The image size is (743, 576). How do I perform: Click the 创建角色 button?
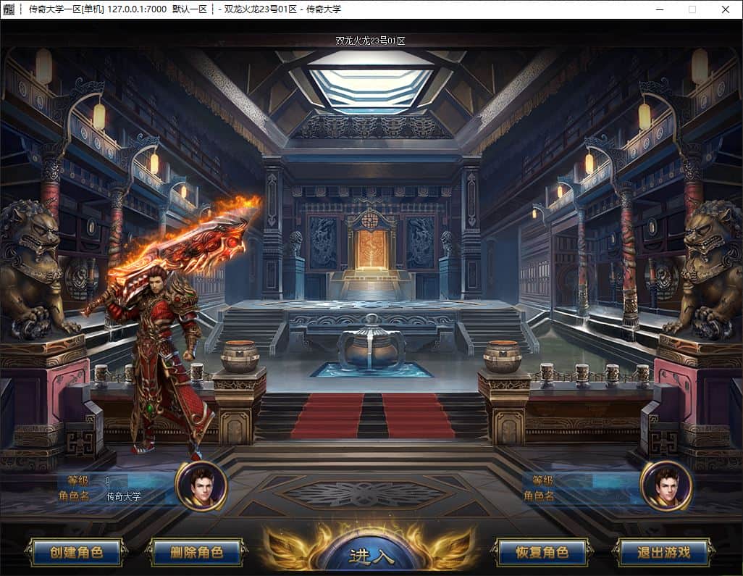[x=77, y=552]
